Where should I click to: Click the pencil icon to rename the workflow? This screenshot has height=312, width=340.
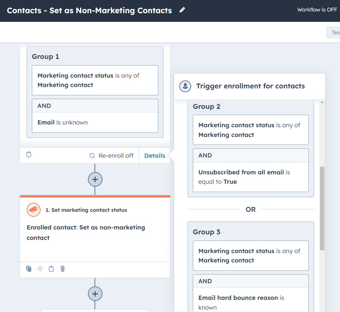click(x=182, y=10)
